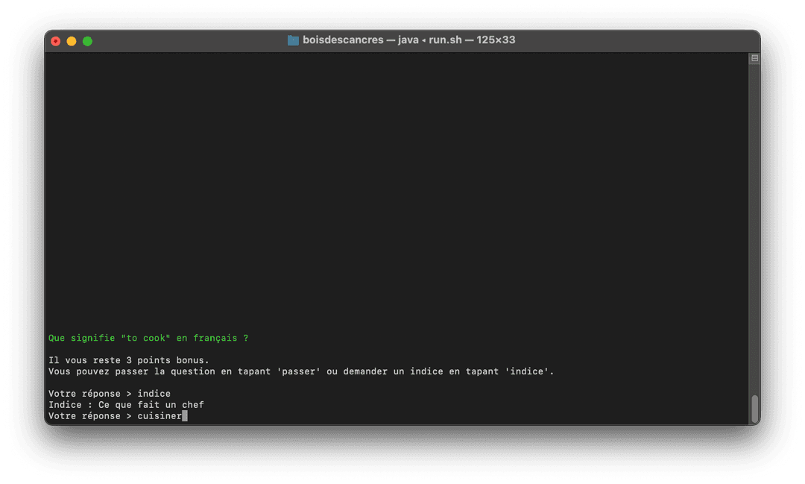The height and width of the screenshot is (484, 805).
Task: Click the empty scrollbar track above the thumb
Action: 754,224
